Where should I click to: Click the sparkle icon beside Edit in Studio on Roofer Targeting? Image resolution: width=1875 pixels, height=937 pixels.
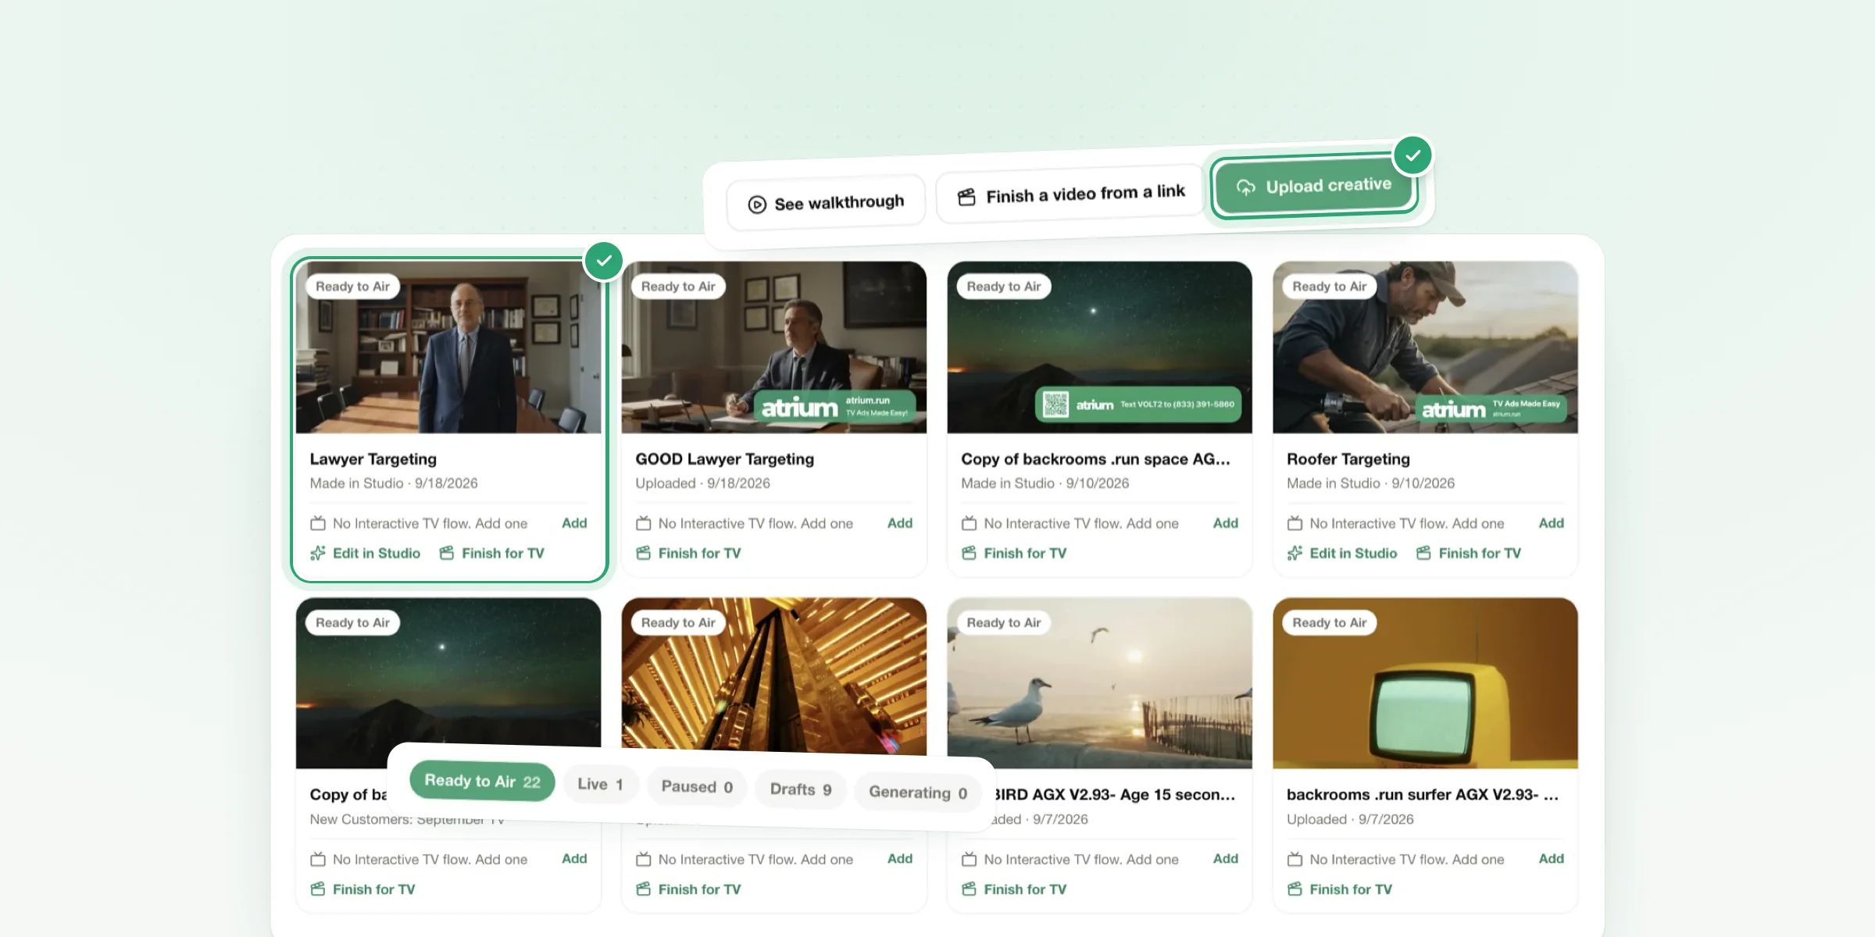coord(1295,553)
